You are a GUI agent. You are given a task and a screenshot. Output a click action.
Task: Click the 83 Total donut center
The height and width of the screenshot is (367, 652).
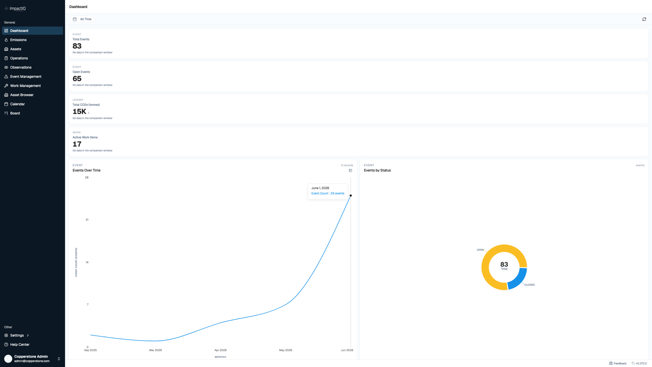[x=504, y=266]
